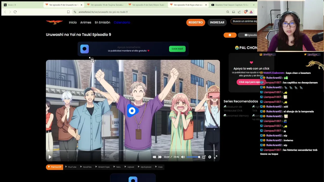The height and width of the screenshot is (182, 324).
Task: Reload the page with the refresh icon
Action: 15,12
